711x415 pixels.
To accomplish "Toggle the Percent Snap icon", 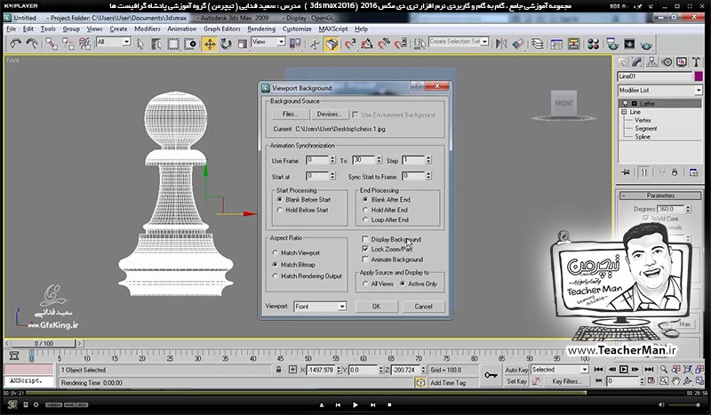I will 384,44.
